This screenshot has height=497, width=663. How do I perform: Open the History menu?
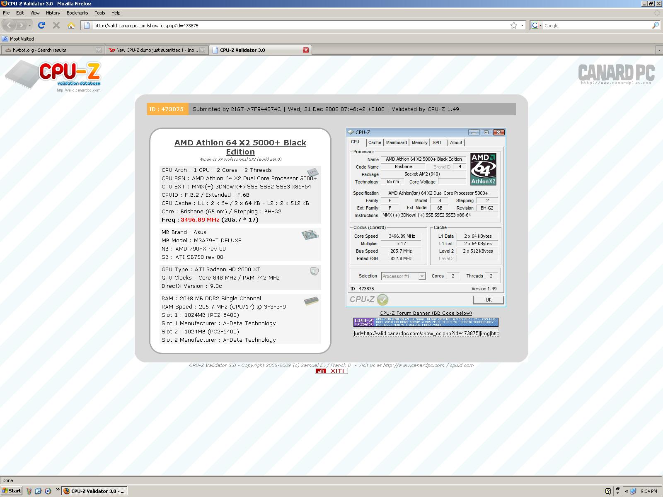pos(53,13)
